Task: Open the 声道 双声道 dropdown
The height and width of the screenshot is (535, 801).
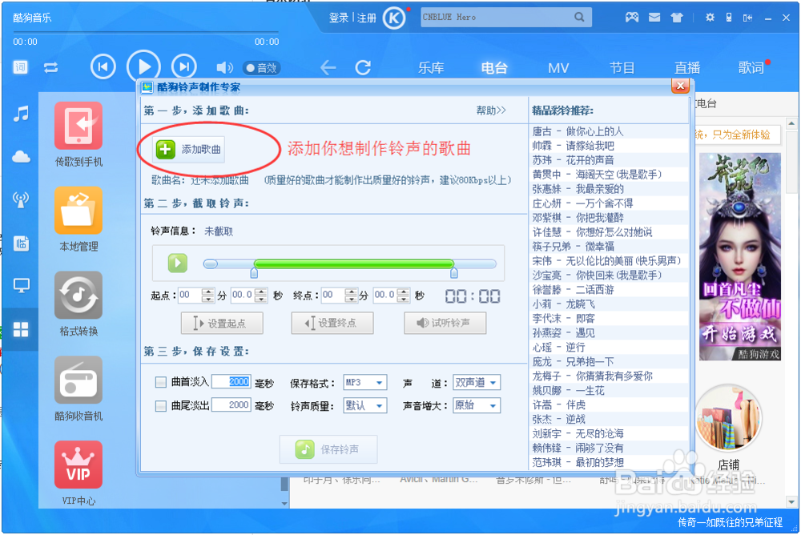Action: [x=476, y=382]
